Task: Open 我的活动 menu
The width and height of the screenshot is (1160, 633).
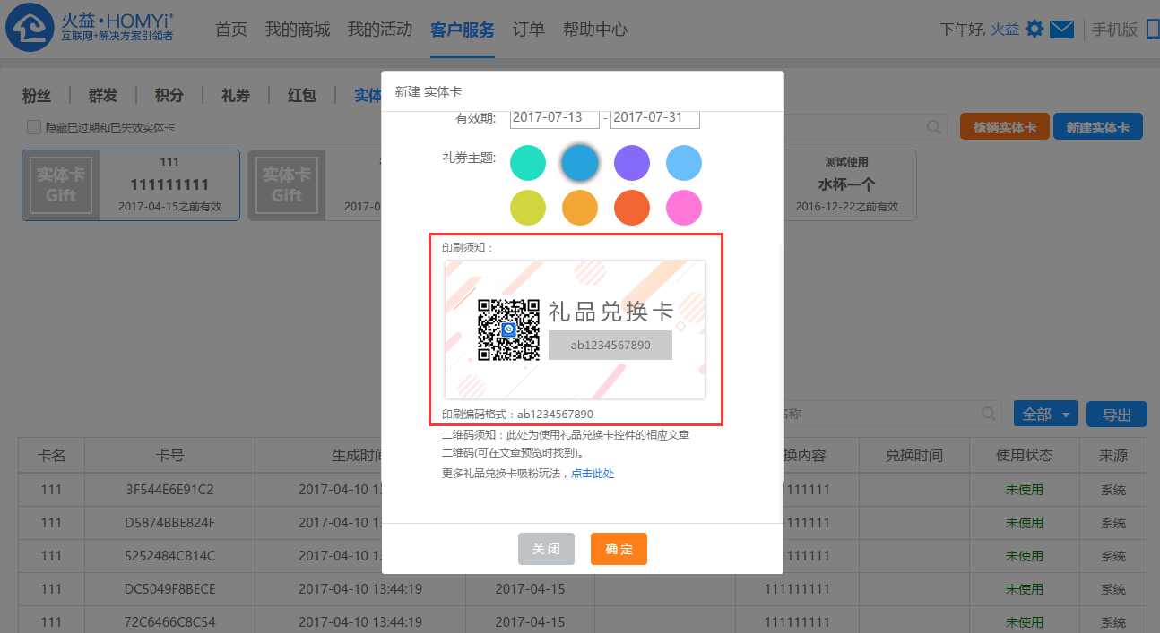Action: 380,30
